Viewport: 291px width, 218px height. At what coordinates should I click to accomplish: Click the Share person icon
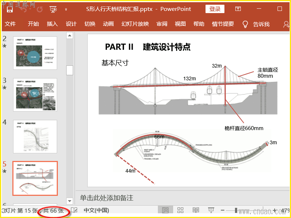(x=286, y=24)
